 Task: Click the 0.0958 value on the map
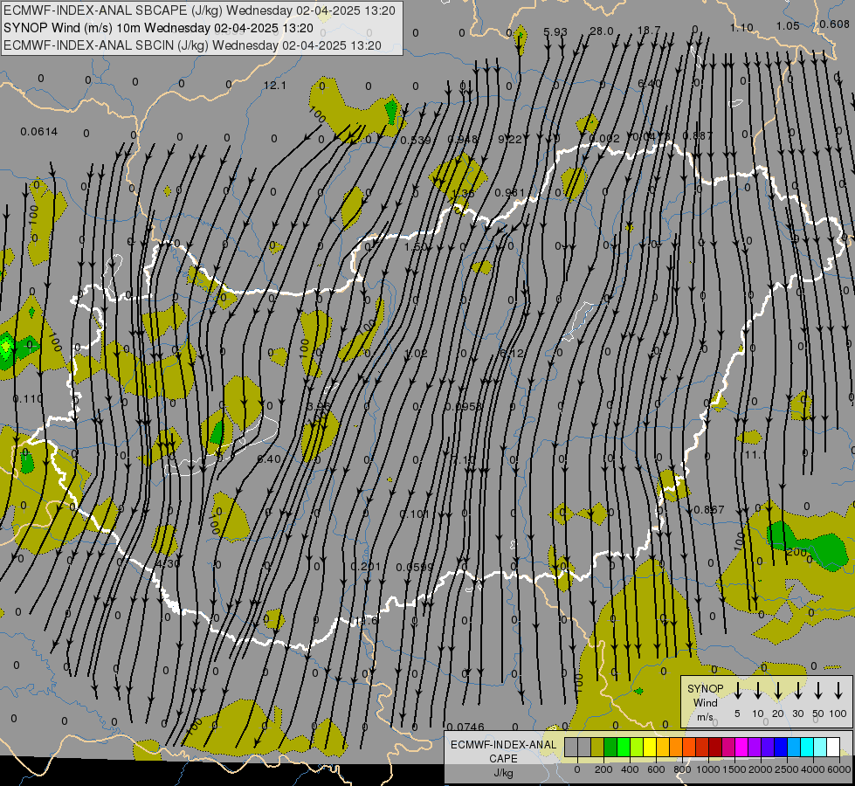(463, 406)
